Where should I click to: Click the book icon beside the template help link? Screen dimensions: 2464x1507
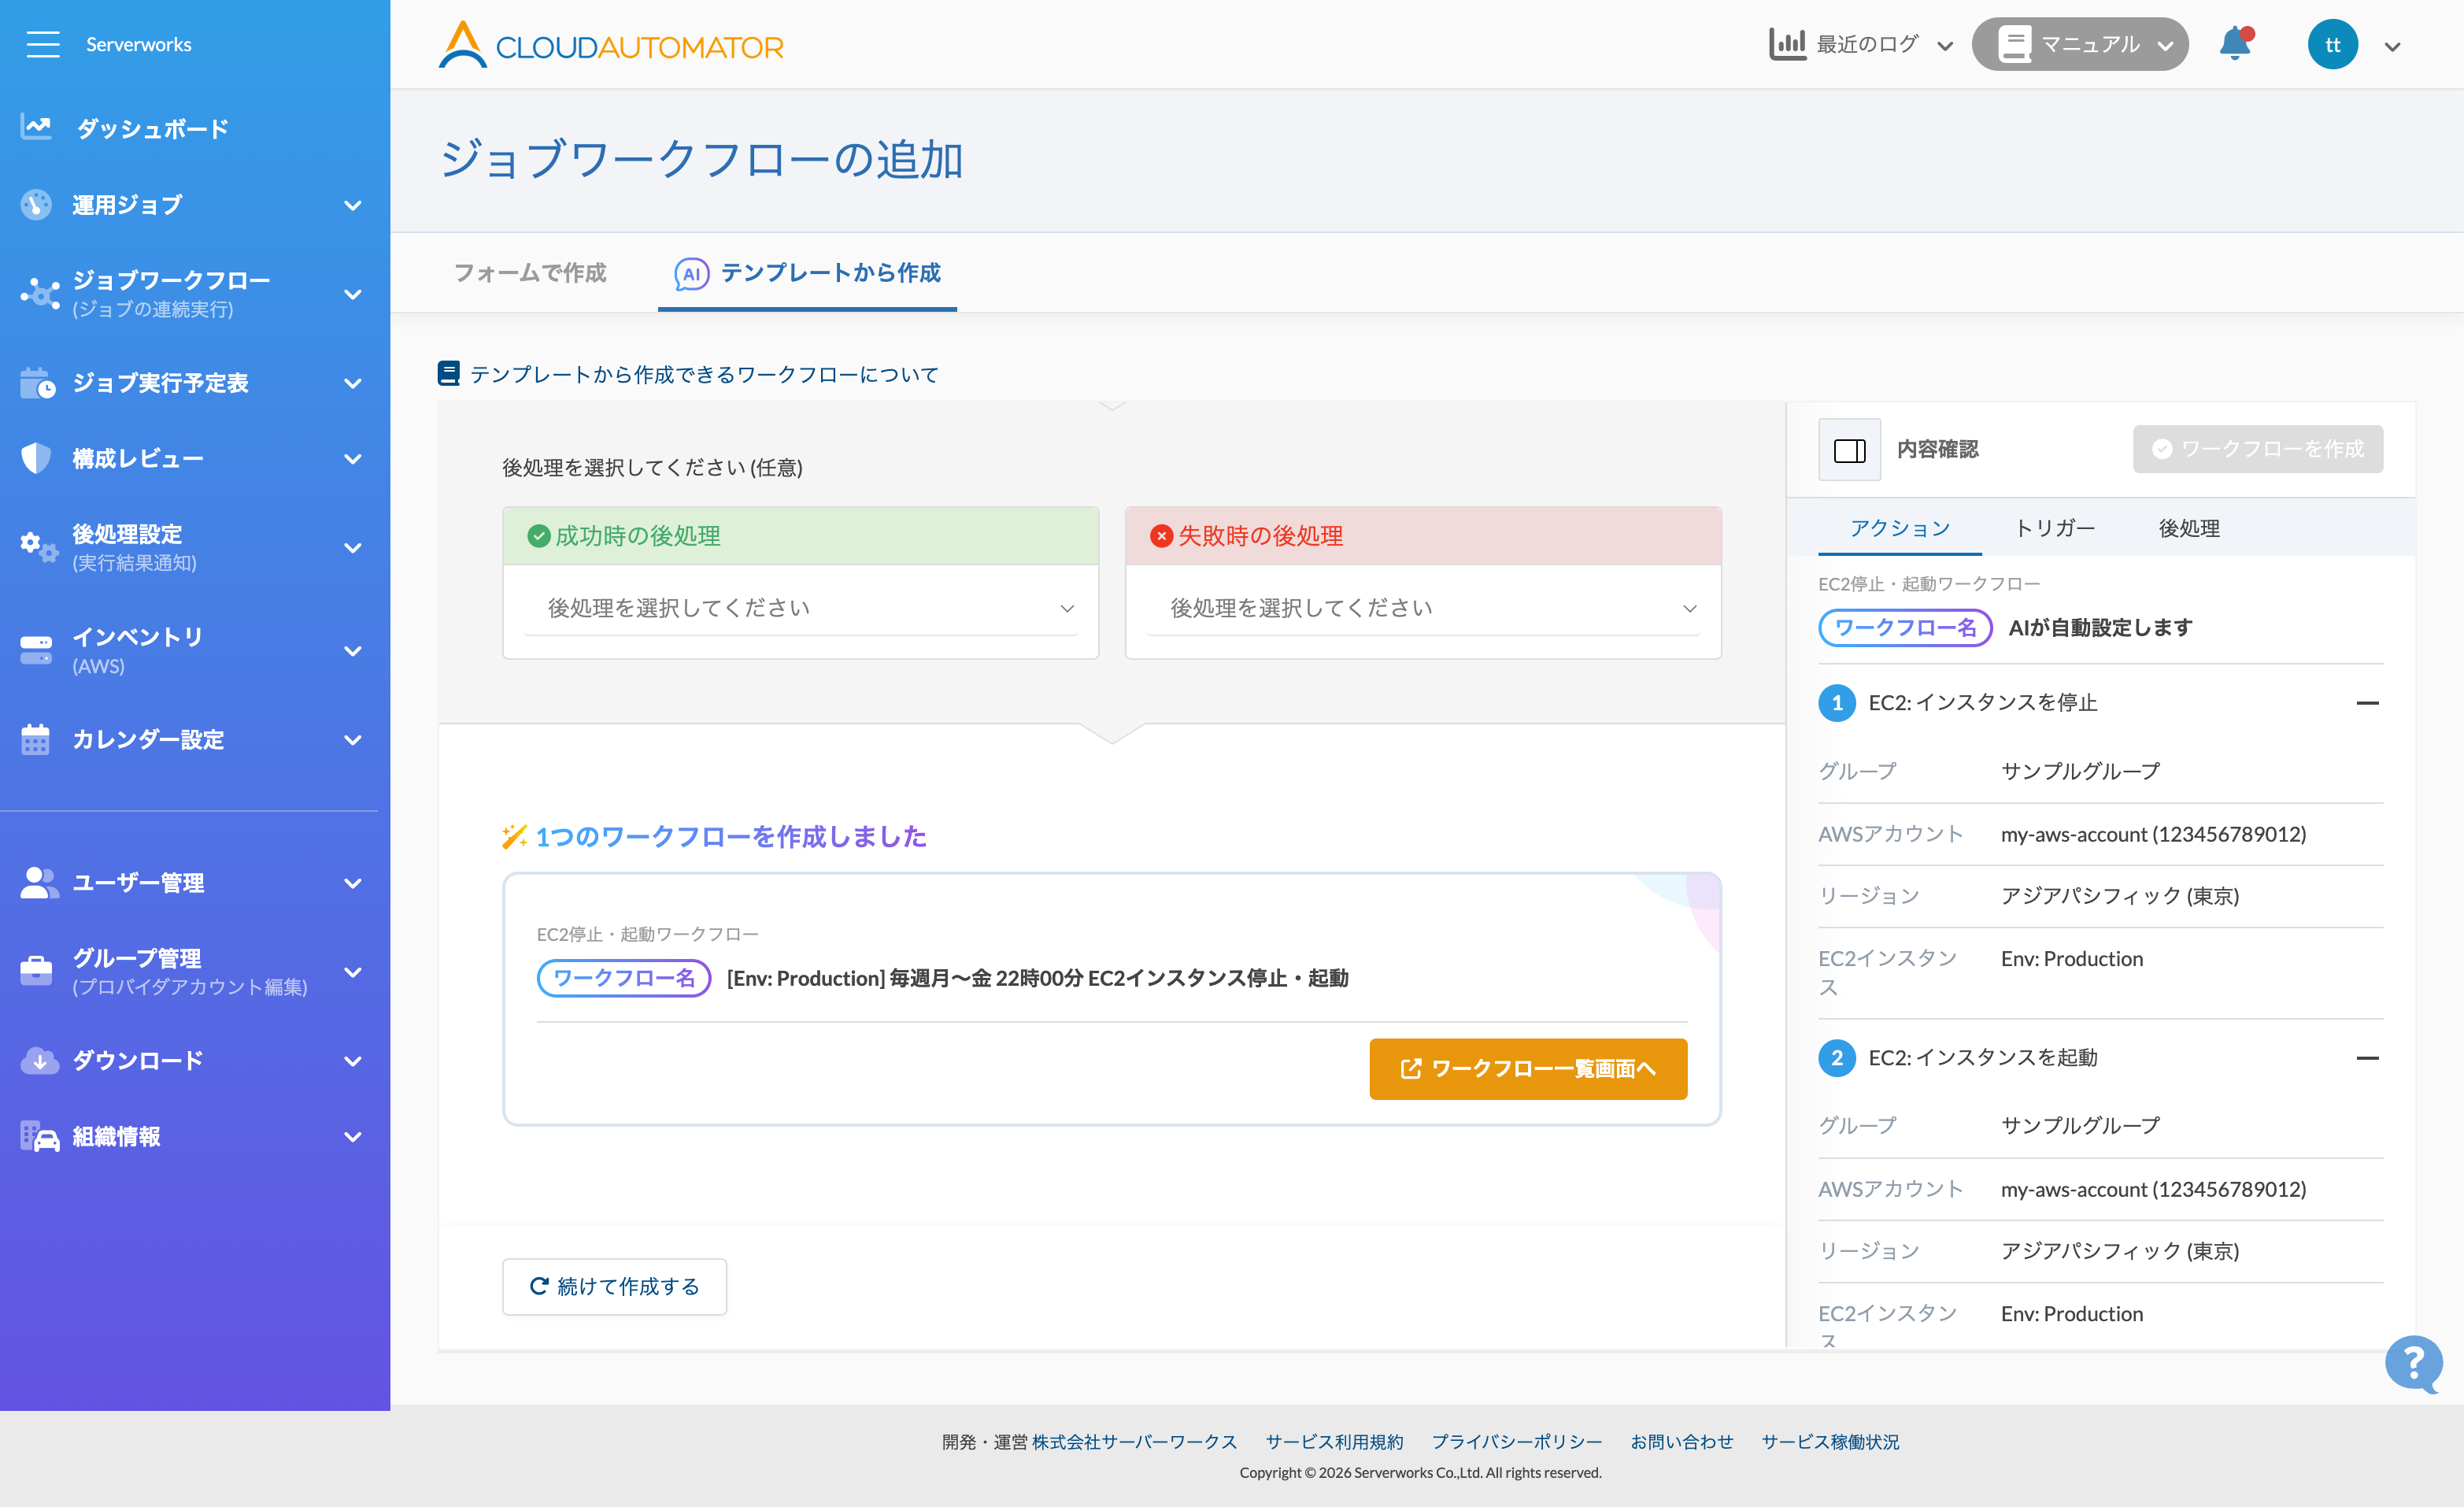coord(449,374)
